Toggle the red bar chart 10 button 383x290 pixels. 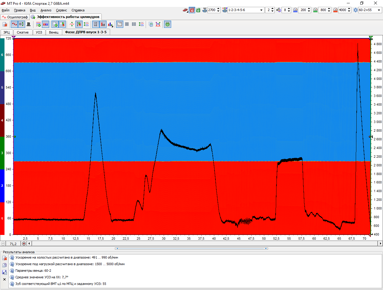point(103,24)
